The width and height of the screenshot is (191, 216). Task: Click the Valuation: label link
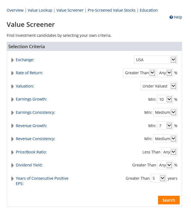[x=25, y=86]
